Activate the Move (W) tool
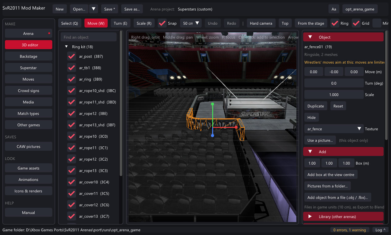 coord(96,23)
